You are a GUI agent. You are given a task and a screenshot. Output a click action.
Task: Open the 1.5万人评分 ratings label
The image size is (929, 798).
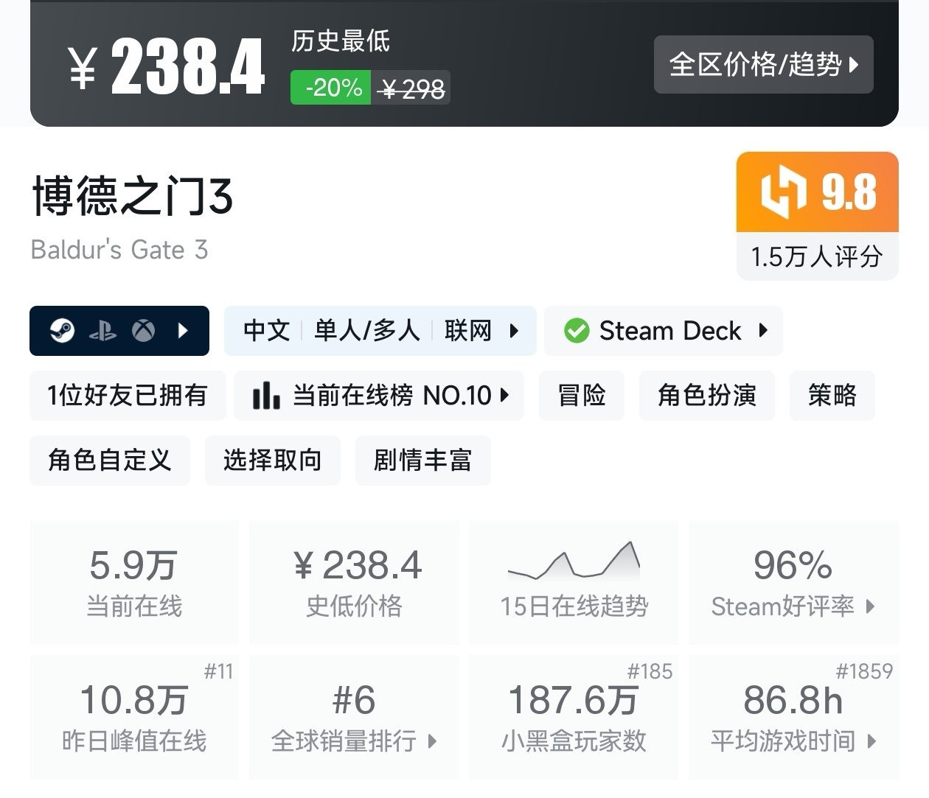(x=817, y=256)
